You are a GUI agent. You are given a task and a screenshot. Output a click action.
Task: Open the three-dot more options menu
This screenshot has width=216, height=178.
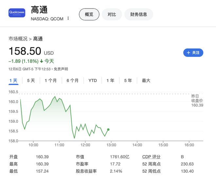coord(68,18)
